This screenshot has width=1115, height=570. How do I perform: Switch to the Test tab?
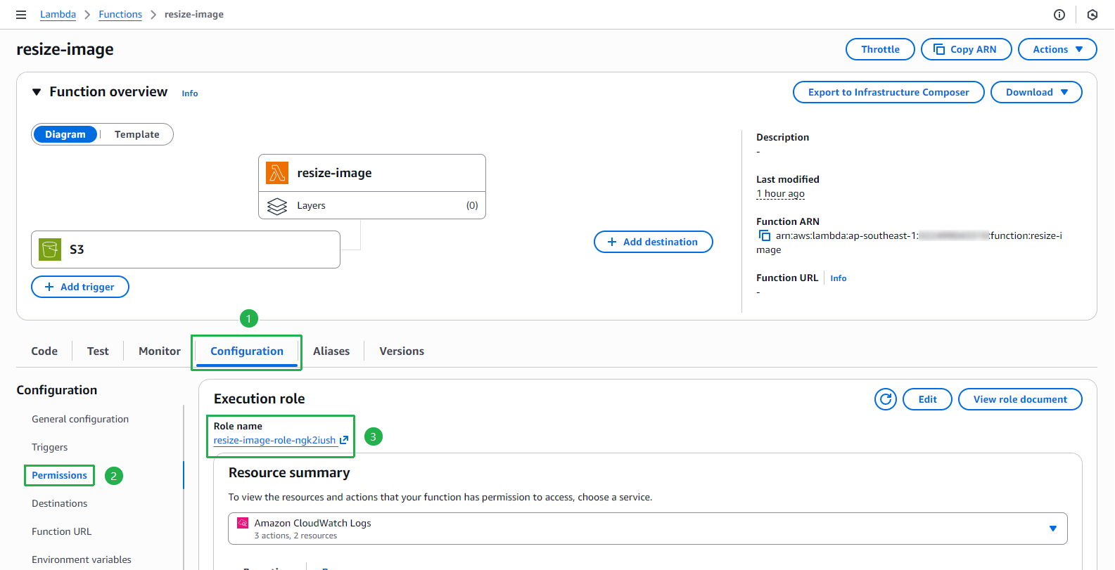point(98,351)
